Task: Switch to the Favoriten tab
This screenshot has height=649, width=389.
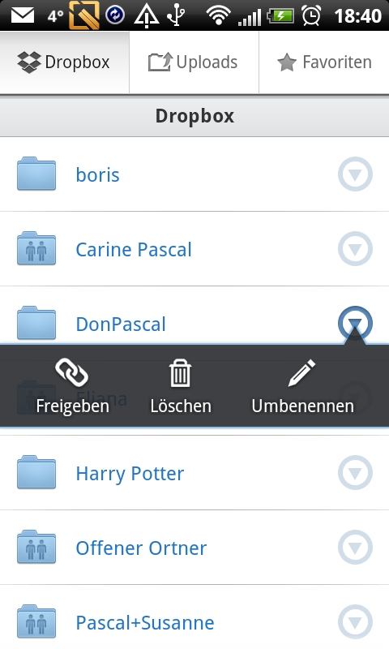Action: pos(324,62)
